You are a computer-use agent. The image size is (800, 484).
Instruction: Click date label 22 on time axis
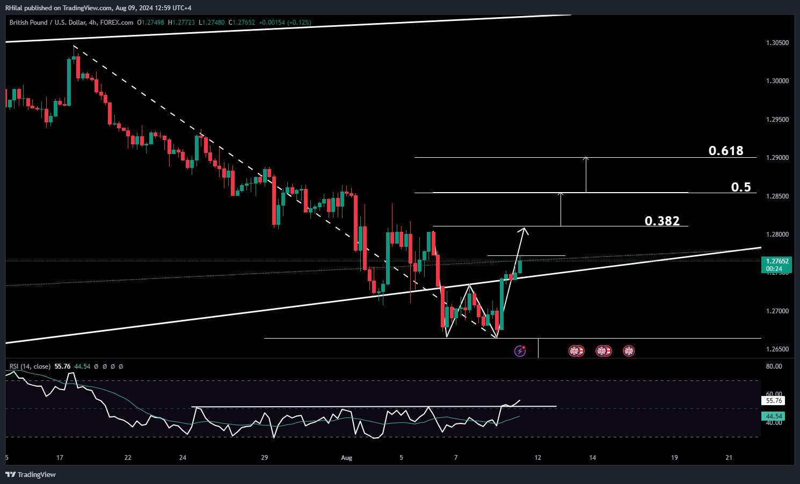point(128,458)
